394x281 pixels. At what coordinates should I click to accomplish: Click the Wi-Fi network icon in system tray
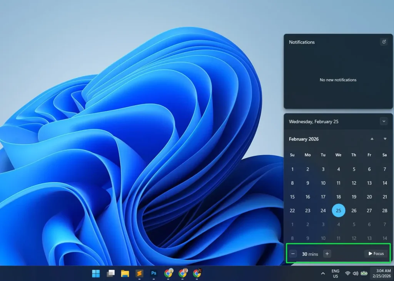(347, 273)
